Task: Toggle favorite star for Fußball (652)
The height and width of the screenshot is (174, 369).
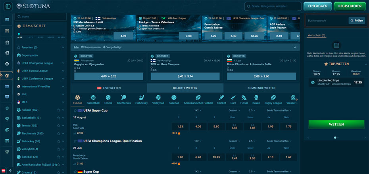Action: click(59, 110)
